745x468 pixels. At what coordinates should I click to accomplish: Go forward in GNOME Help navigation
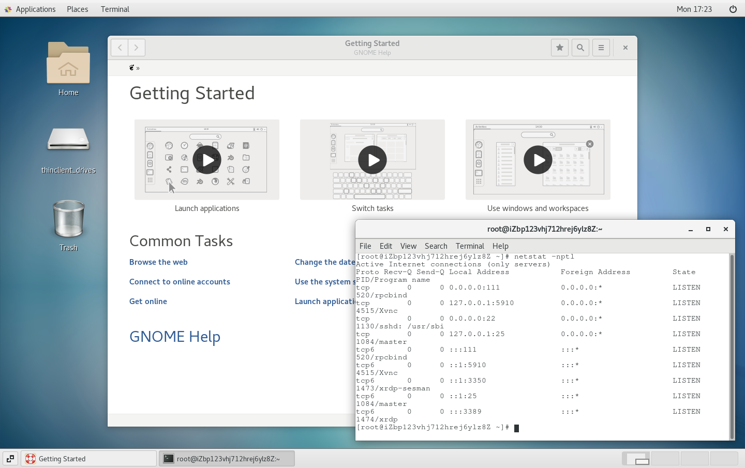(137, 48)
